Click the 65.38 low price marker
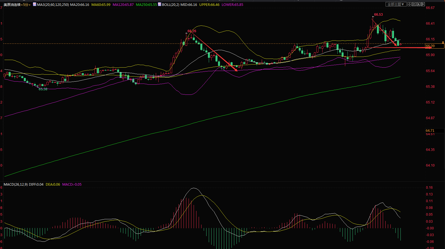The height and width of the screenshot is (249, 445). [43, 89]
